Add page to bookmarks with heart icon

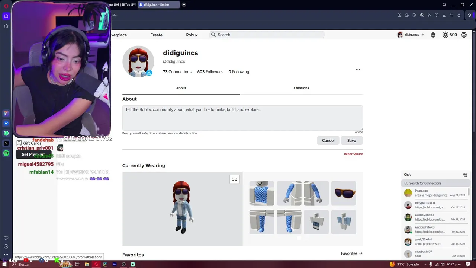437,15
